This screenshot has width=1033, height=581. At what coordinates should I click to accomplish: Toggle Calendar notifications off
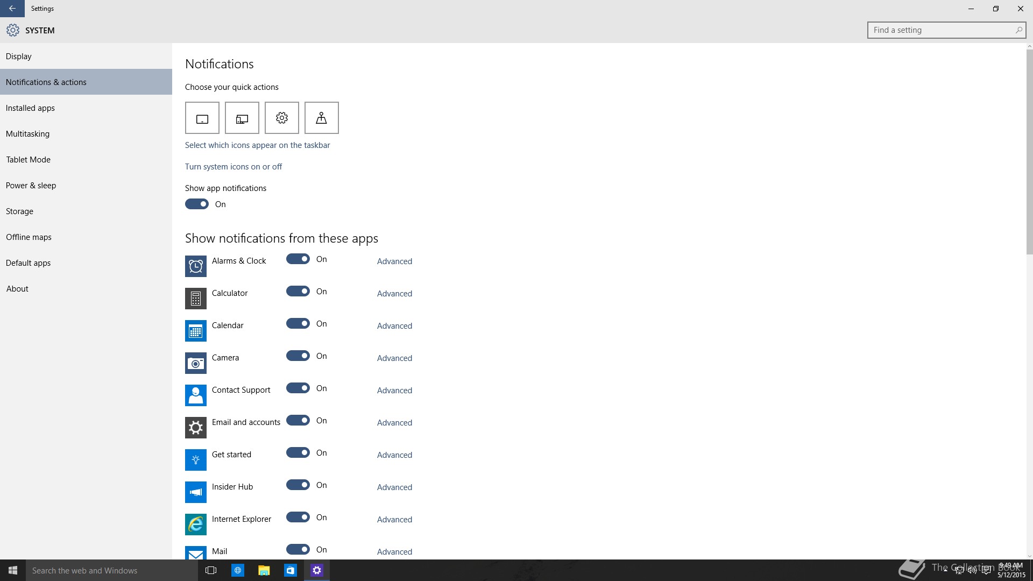click(x=298, y=323)
